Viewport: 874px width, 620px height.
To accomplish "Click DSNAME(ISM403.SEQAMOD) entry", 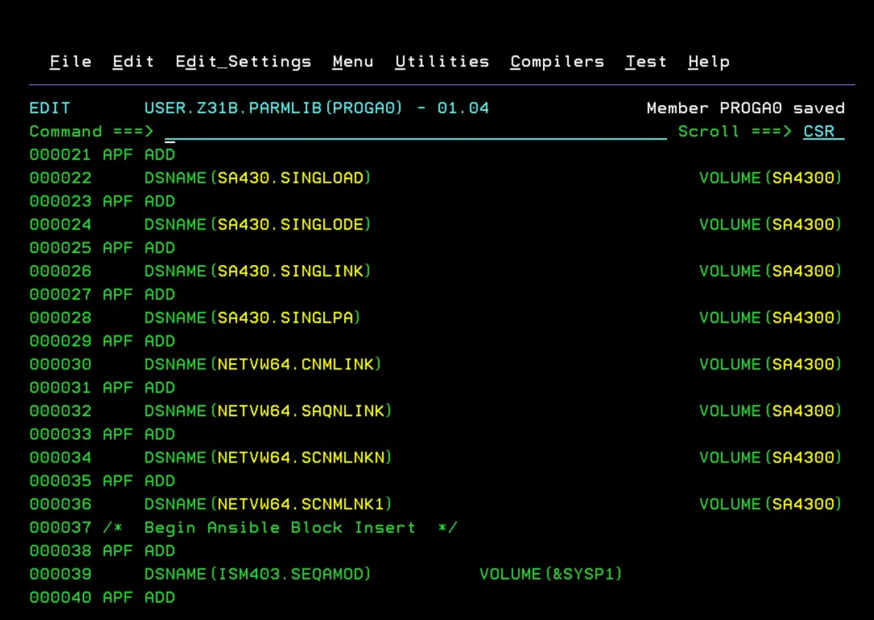I will point(257,575).
